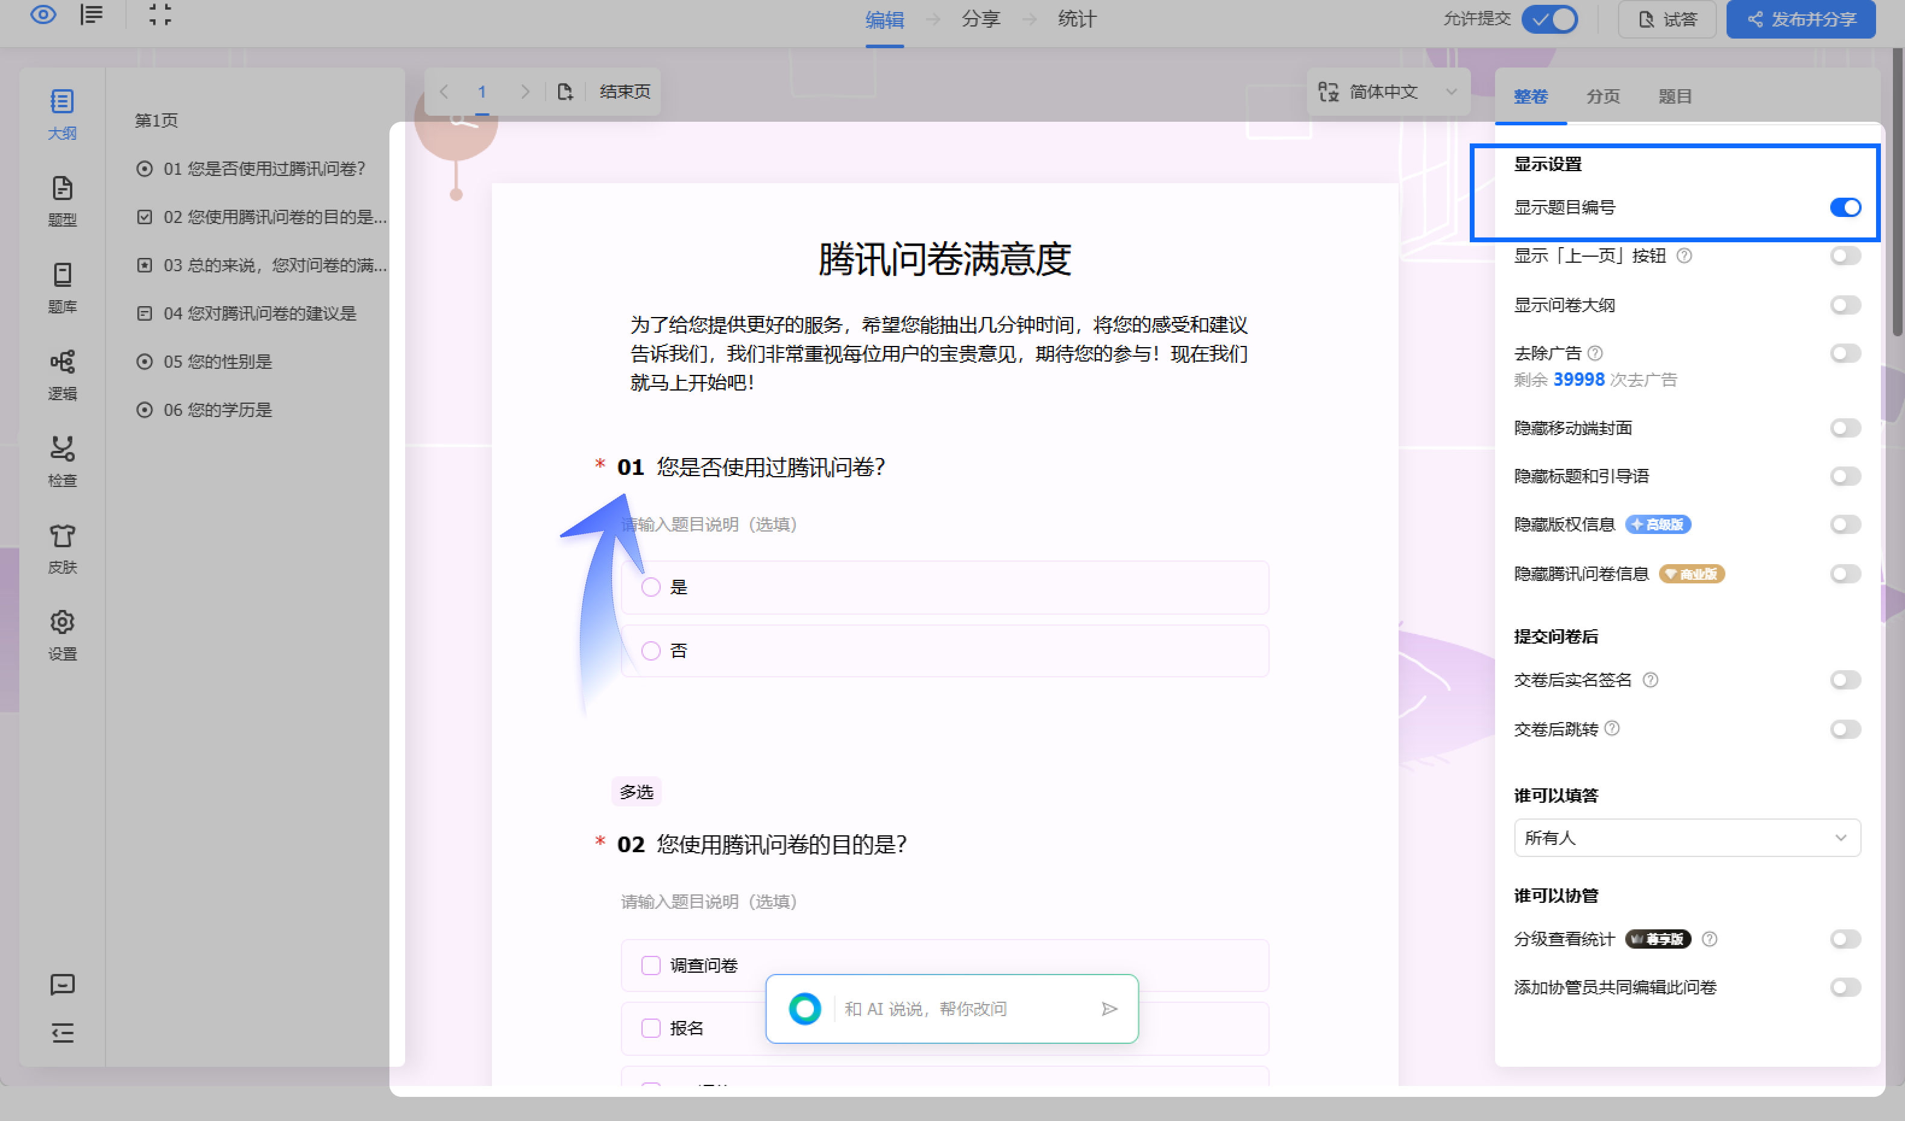
Task: Enable 添加协管员共同编辑此问卷 switch
Action: 1845,987
